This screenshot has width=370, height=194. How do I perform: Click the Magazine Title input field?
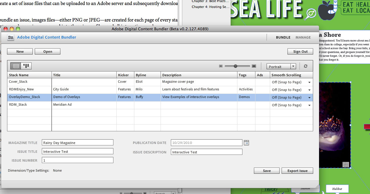point(77,142)
